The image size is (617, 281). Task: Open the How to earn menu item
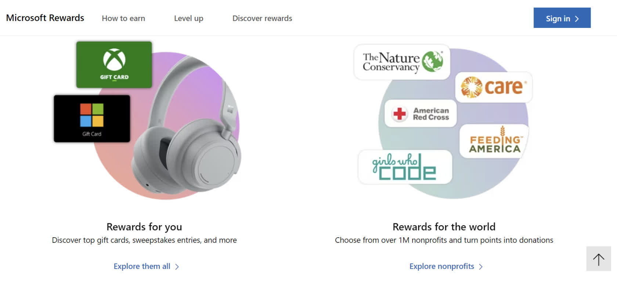[x=123, y=18]
